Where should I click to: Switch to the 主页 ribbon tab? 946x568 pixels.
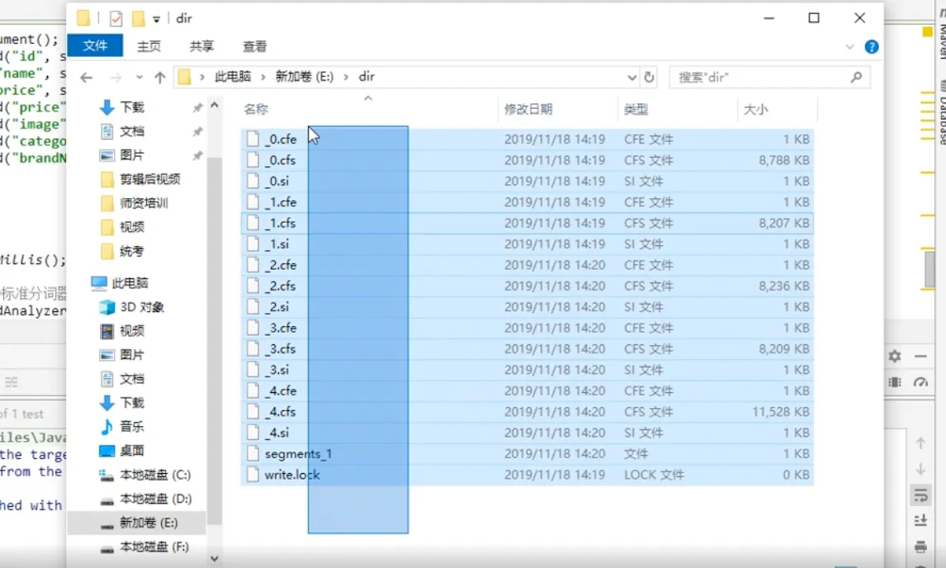point(149,46)
